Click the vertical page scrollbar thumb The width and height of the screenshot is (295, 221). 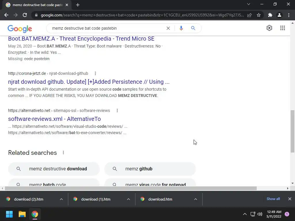292,131
